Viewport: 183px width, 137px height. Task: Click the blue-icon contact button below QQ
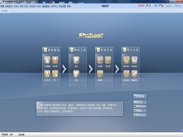(140, 111)
